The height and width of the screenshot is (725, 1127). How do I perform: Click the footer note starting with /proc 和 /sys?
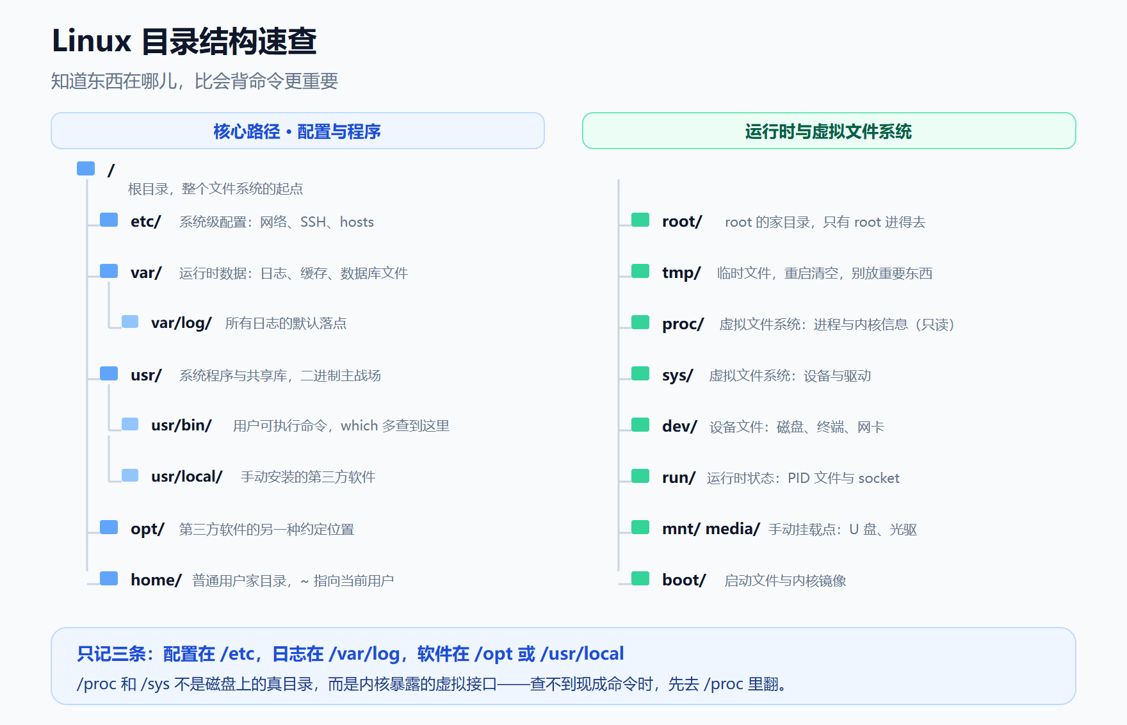[432, 684]
